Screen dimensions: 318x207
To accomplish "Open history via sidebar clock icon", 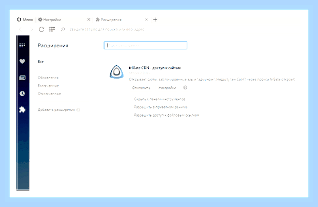I will [x=22, y=93].
